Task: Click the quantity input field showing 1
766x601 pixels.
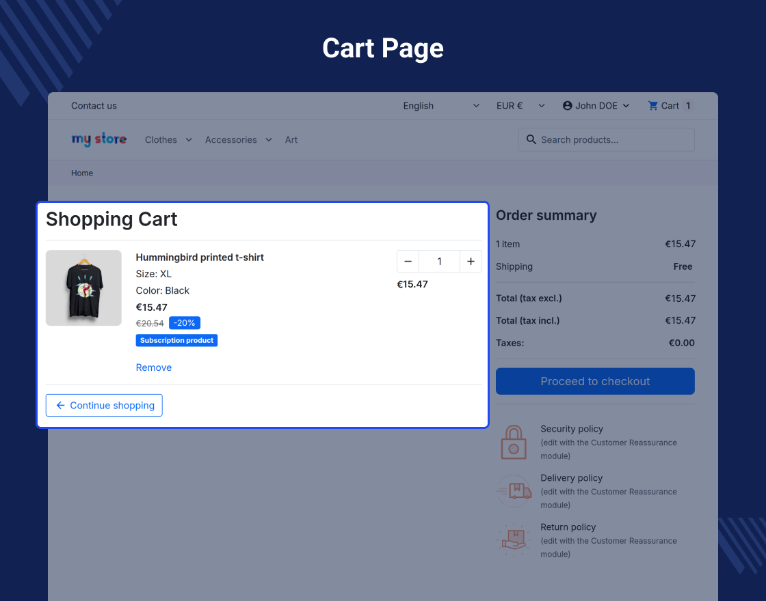Action: [439, 262]
